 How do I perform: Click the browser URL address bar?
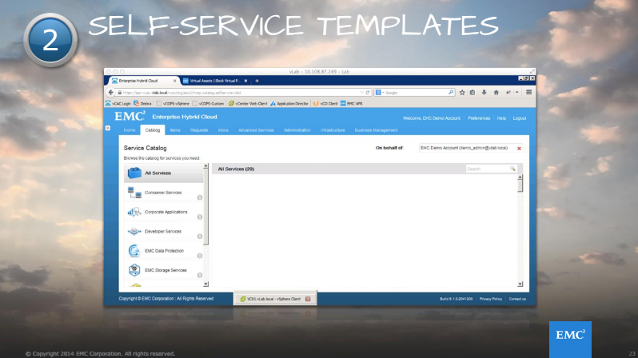click(x=240, y=93)
